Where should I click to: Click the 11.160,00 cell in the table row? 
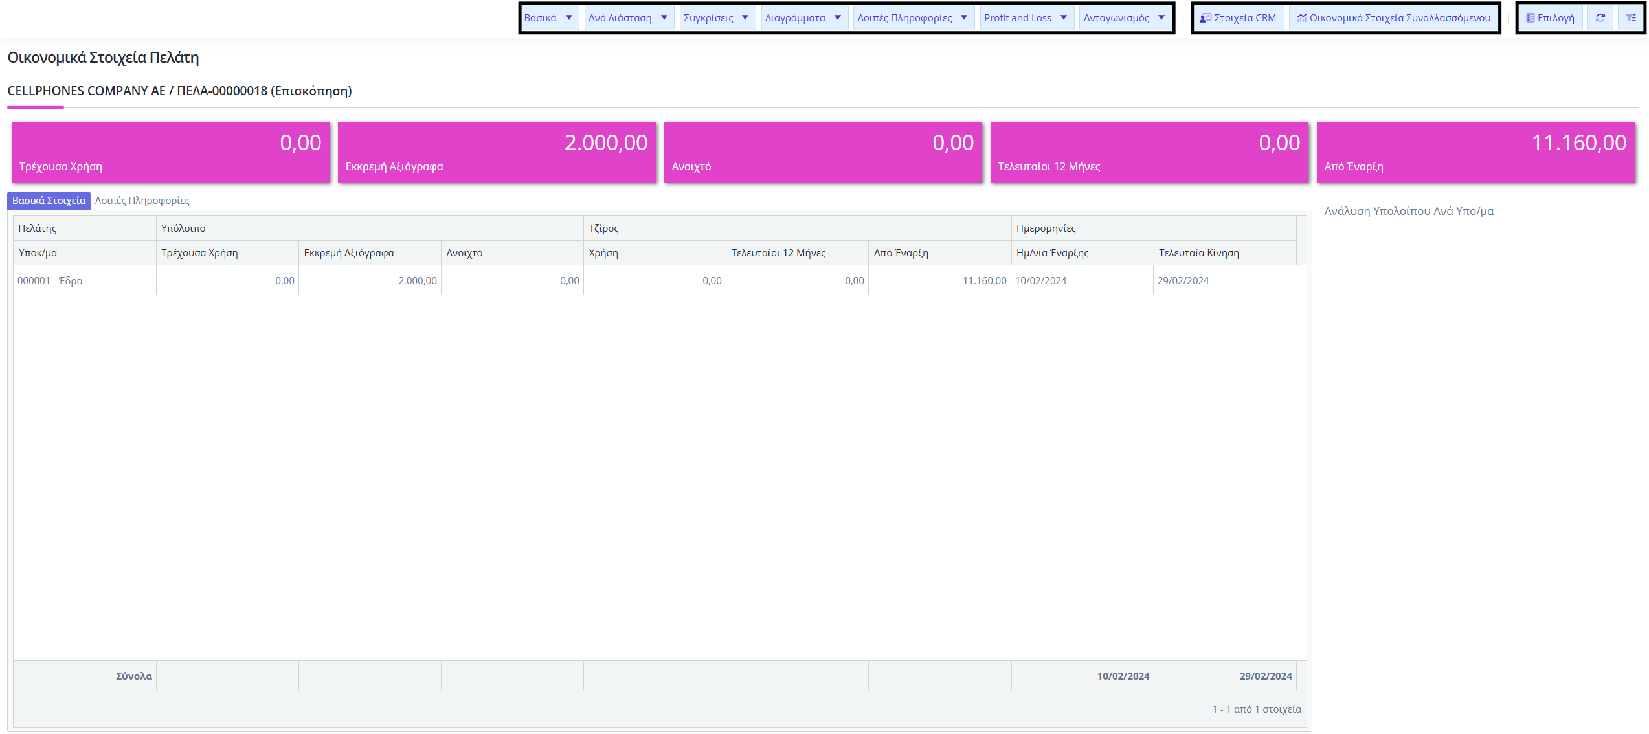pos(939,281)
